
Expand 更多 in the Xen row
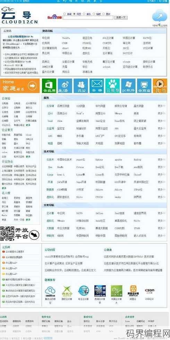(x=161, y=167)
